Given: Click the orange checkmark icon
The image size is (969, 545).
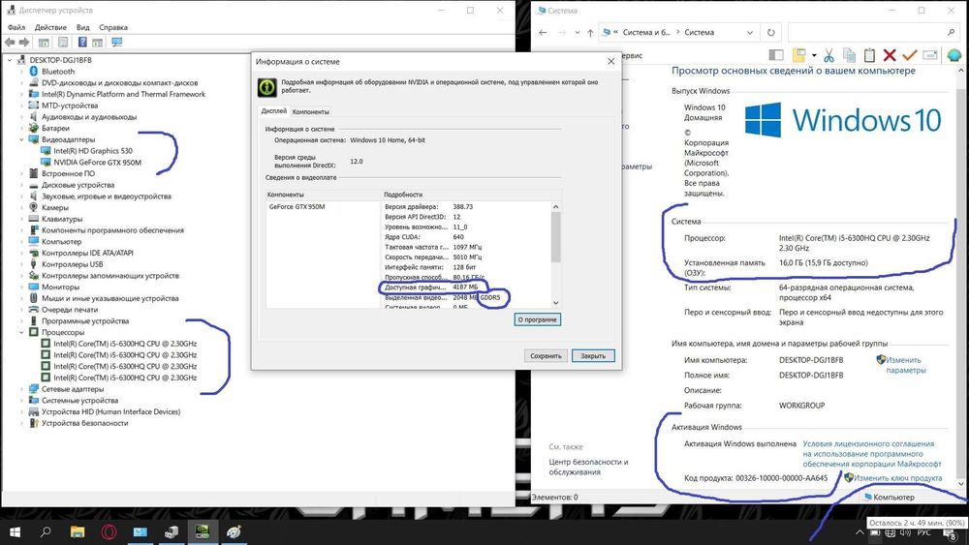Looking at the screenshot, I should (909, 55).
